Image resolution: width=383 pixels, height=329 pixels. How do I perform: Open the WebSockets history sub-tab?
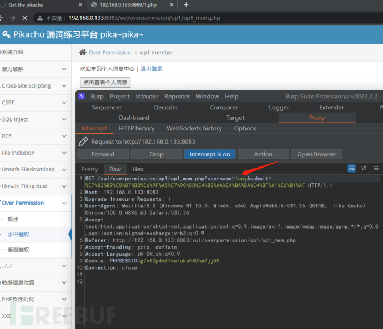click(194, 128)
